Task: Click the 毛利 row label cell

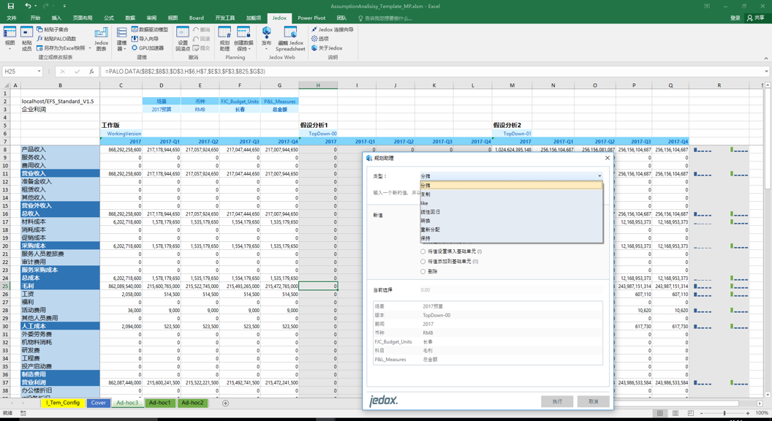Action: click(60, 286)
